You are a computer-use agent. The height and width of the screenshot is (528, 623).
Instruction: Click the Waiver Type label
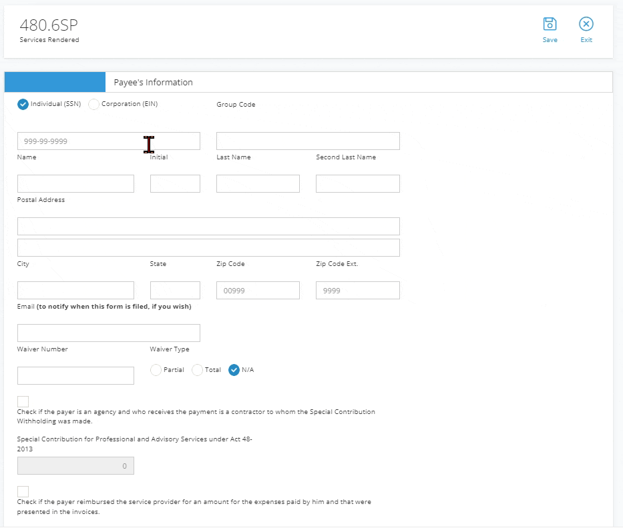170,349
